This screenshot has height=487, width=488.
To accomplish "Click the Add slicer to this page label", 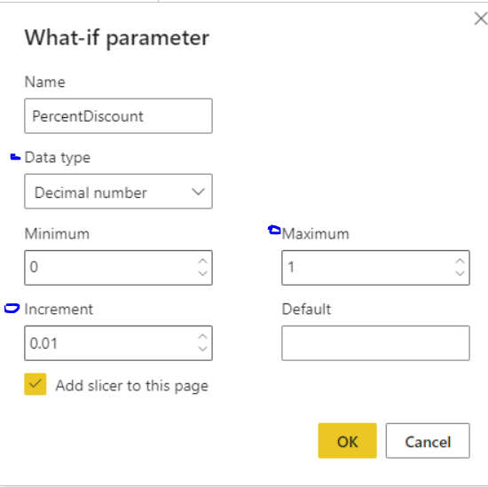I will point(132,386).
